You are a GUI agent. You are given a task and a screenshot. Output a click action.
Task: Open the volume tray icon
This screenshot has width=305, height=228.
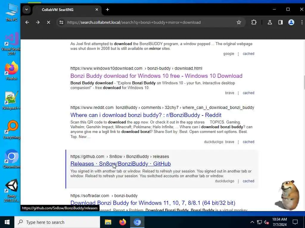click(x=267, y=222)
